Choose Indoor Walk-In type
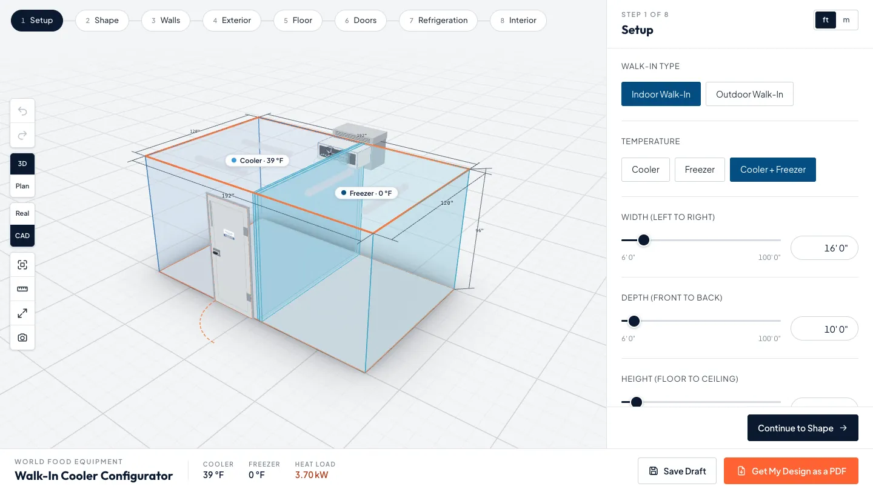Viewport: 873px width, 492px height. click(x=661, y=94)
